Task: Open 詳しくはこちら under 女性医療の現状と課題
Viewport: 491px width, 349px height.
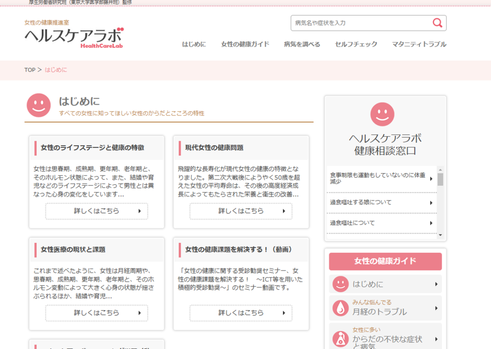Action: click(96, 313)
